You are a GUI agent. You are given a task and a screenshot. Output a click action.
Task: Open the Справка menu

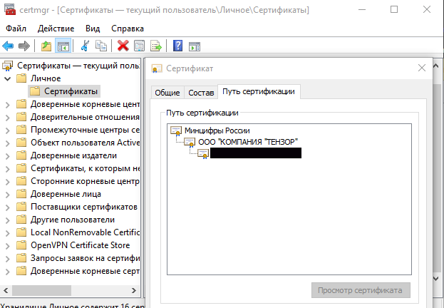coord(128,29)
